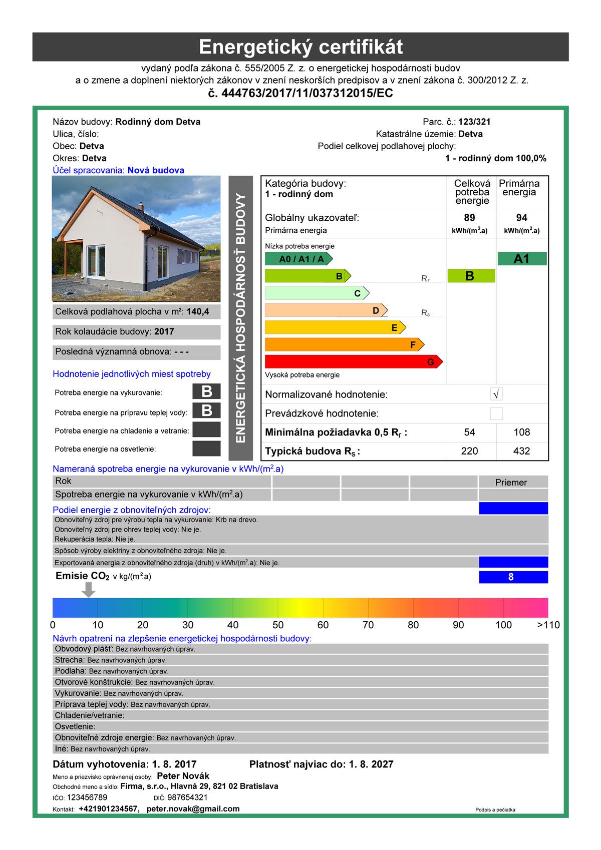Click the Katastrálne územie: Detva text
The width and height of the screenshot is (601, 850).
429,134
